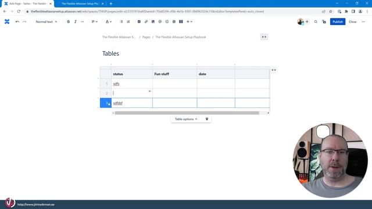Open cell options chevron in row 2
This screenshot has width=372, height=209.
coord(149,91)
